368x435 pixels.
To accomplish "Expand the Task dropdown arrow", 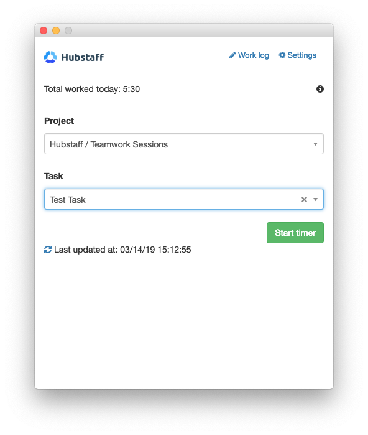I will (x=315, y=200).
